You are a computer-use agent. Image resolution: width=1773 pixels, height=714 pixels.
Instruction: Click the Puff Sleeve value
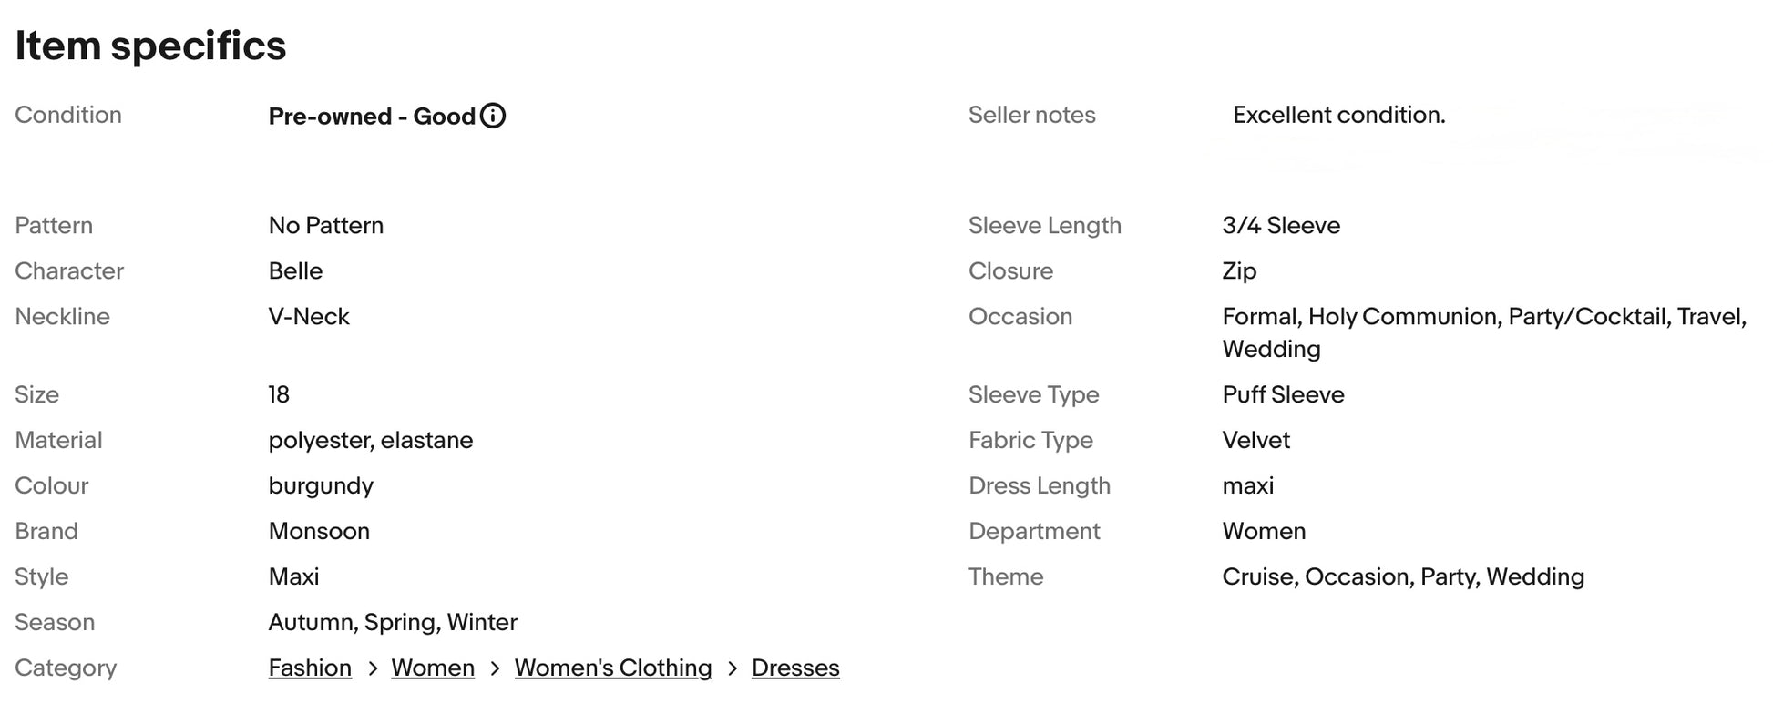point(1283,394)
